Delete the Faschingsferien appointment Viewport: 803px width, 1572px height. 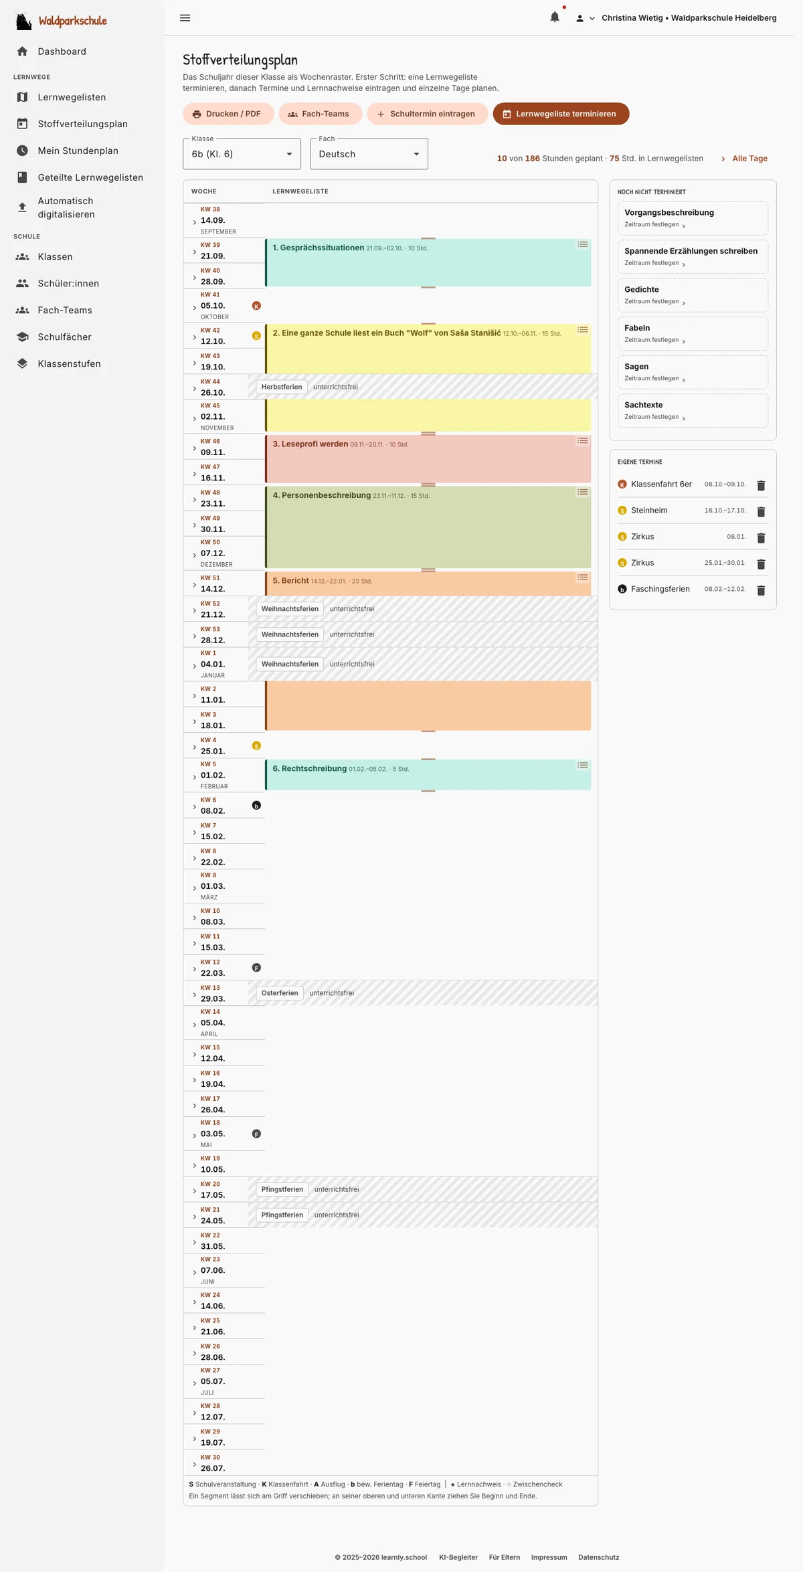click(761, 590)
